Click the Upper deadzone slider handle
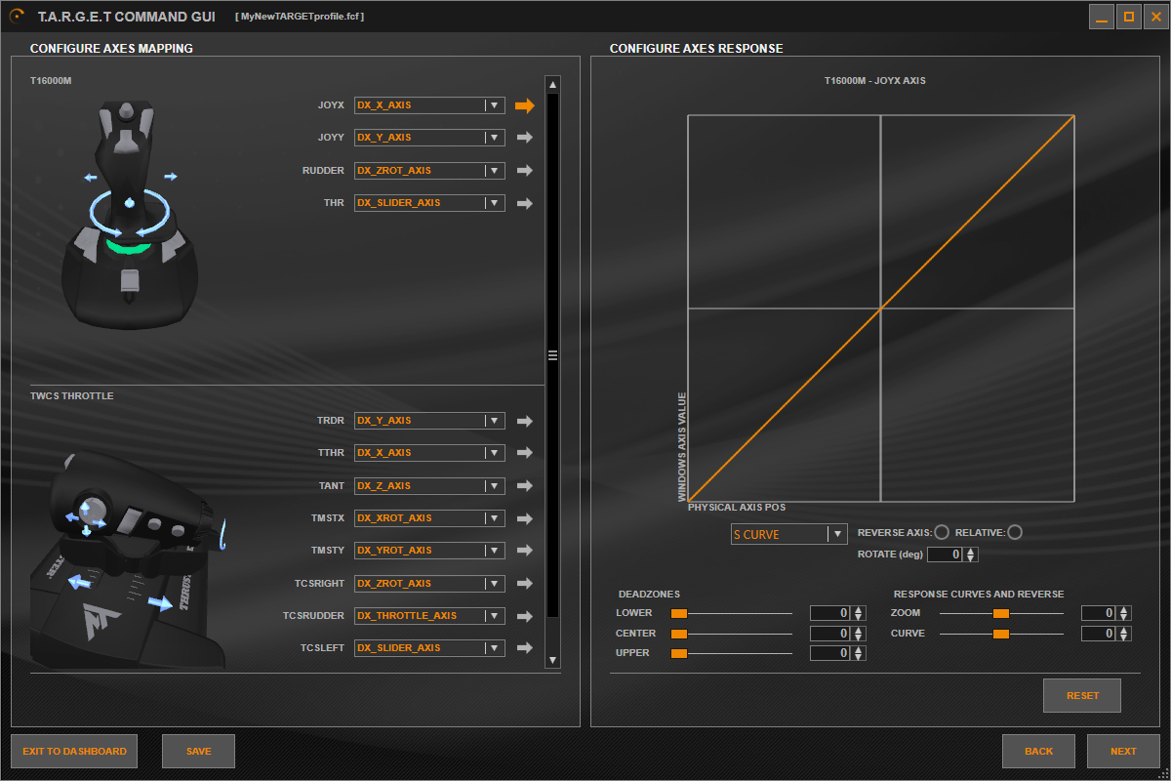The width and height of the screenshot is (1171, 781). [679, 653]
